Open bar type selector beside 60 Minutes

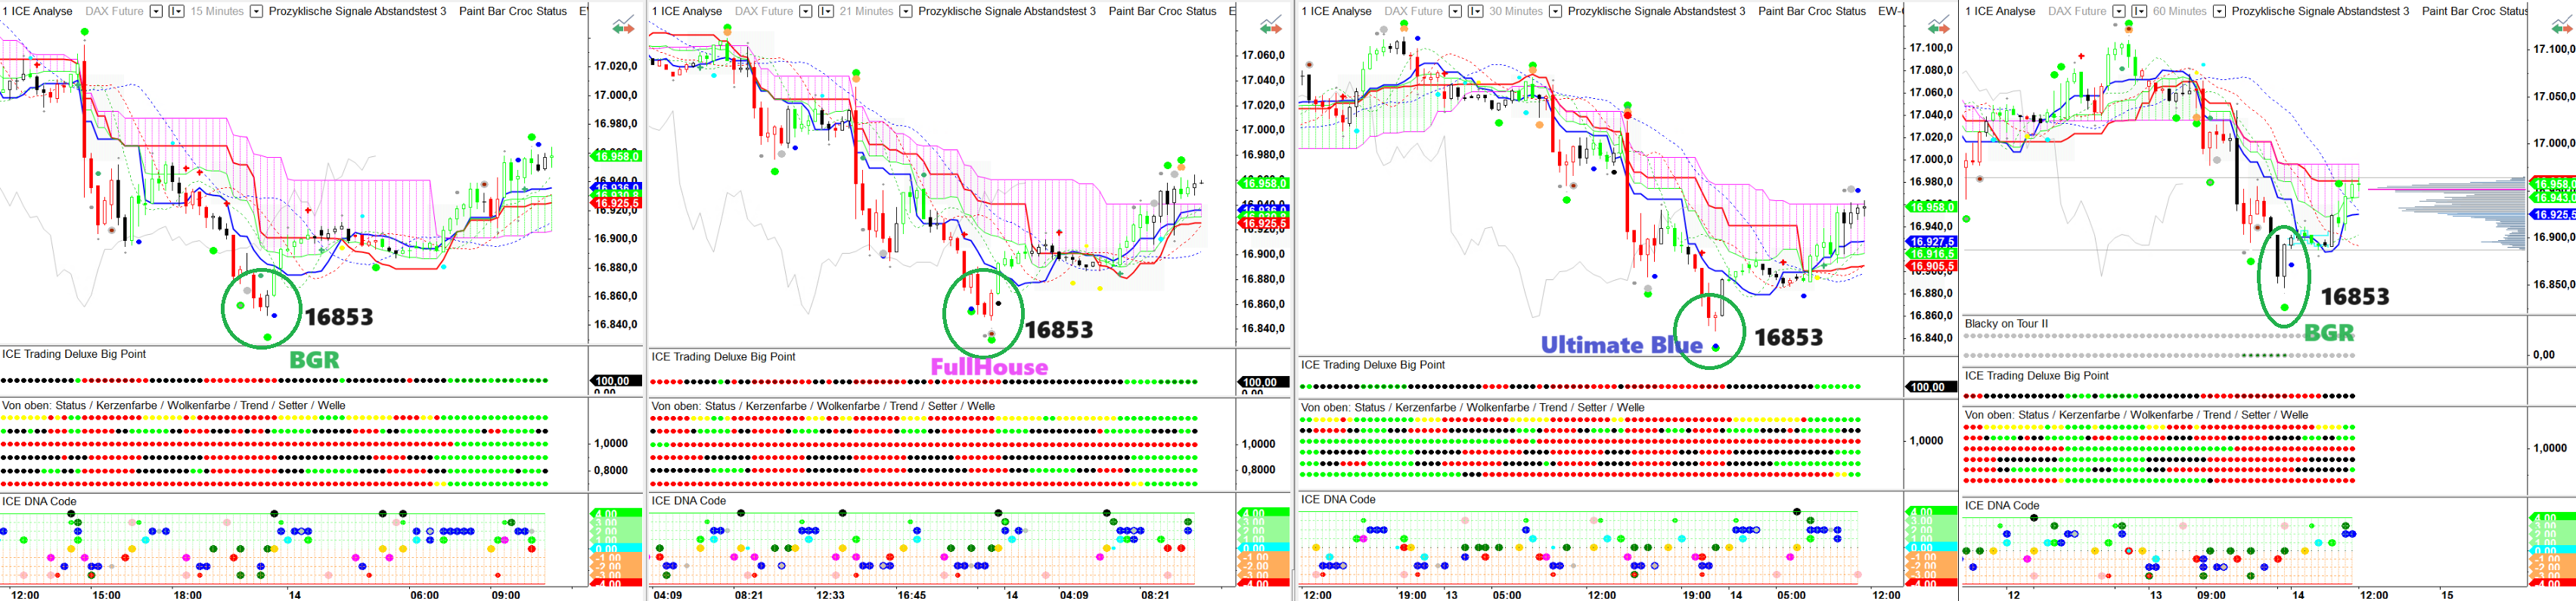2139,11
